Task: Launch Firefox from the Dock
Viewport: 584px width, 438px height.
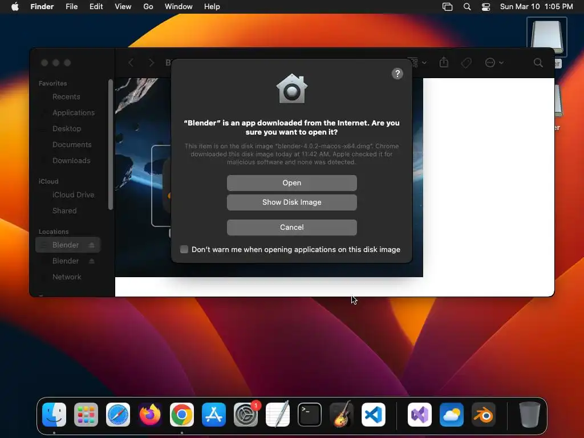Action: coord(150,415)
